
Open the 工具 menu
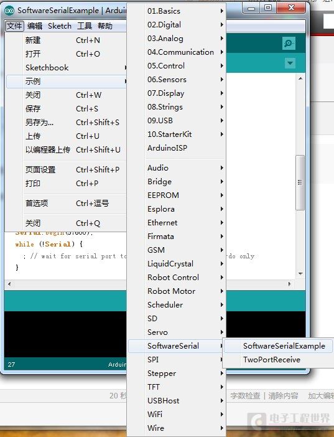[x=85, y=26]
